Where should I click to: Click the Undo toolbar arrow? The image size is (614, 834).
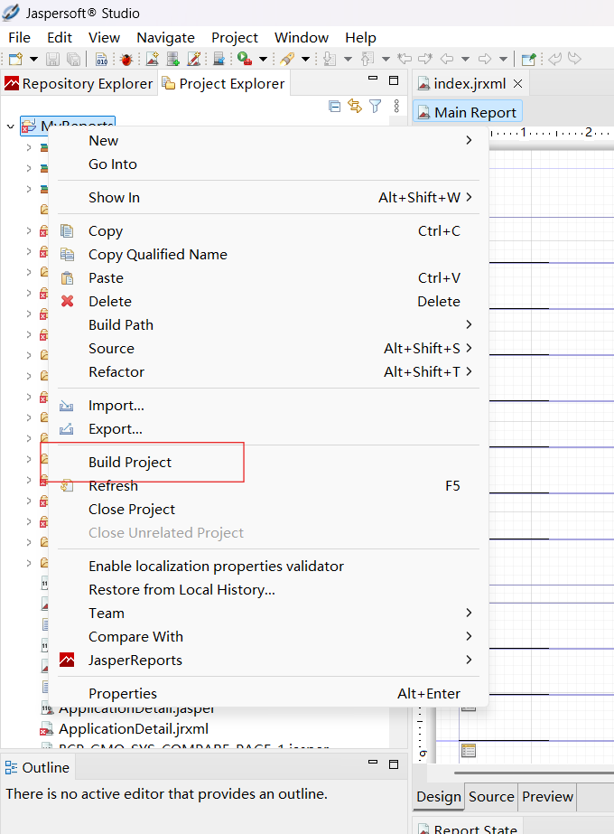click(x=555, y=59)
